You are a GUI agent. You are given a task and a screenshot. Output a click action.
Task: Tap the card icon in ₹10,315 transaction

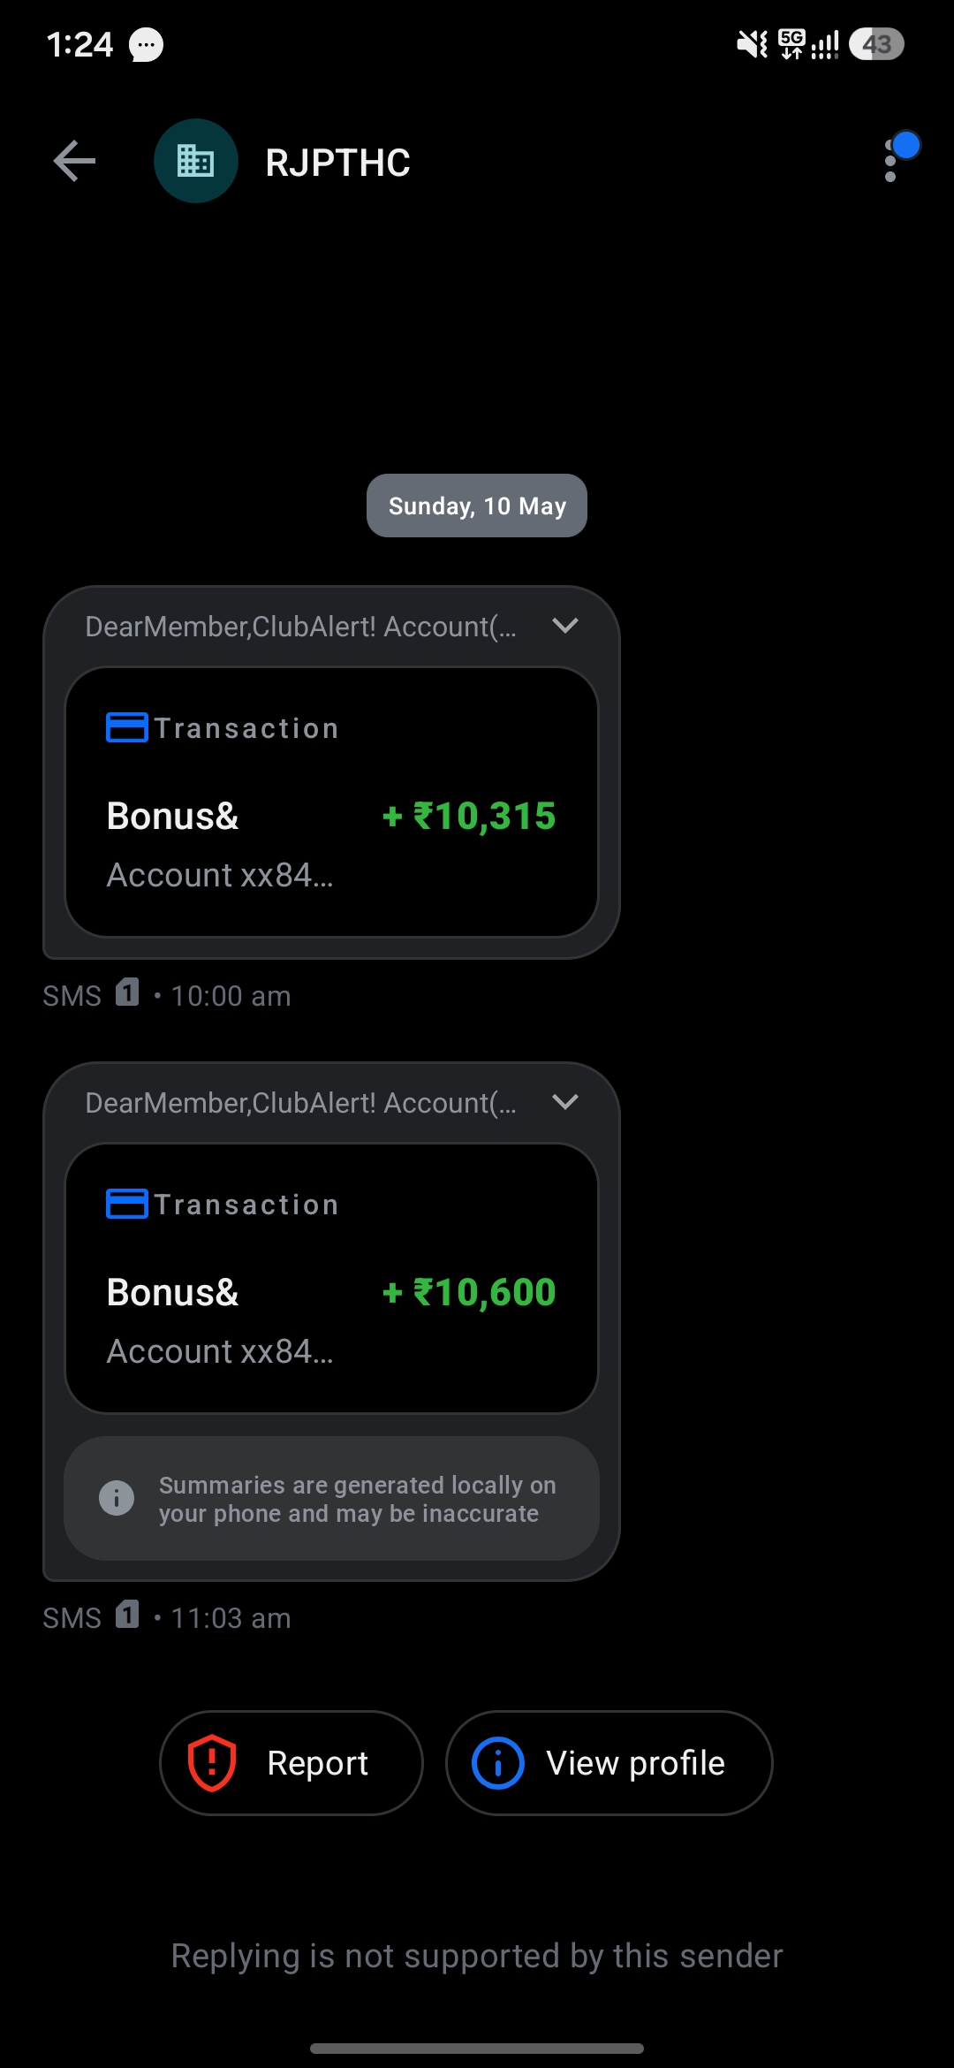pyautogui.click(x=127, y=727)
